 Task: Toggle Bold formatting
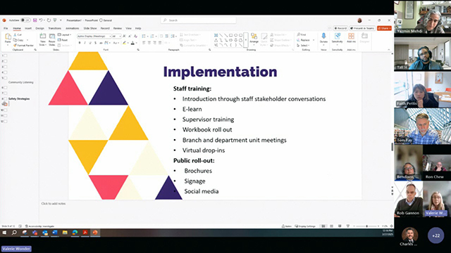click(80, 43)
